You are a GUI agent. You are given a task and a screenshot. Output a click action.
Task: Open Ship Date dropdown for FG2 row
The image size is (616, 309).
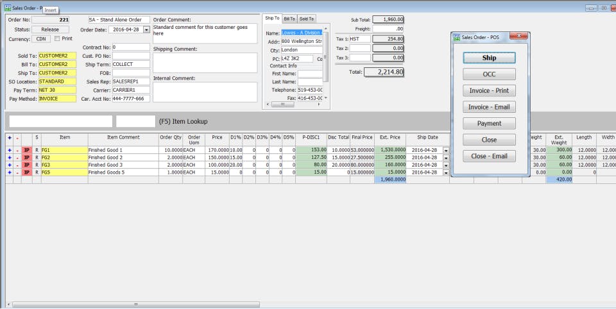446,158
